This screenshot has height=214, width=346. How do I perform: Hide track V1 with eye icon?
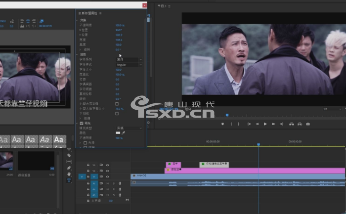coord(107,176)
